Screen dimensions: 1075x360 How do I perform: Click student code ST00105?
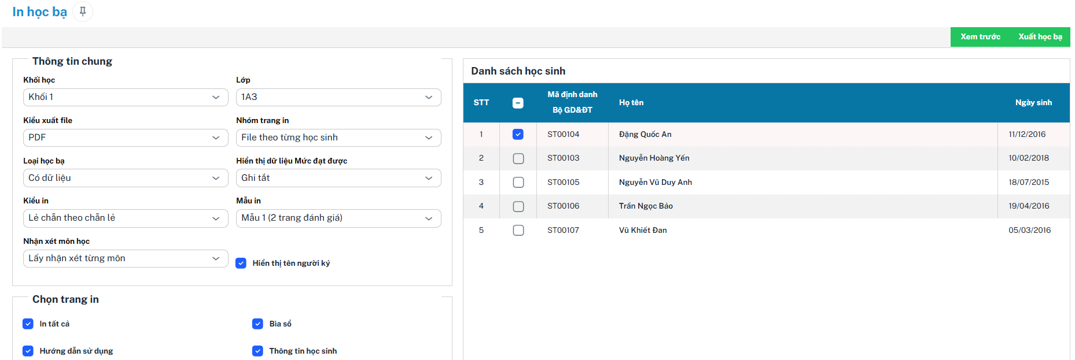click(x=563, y=182)
